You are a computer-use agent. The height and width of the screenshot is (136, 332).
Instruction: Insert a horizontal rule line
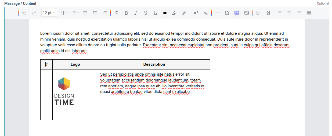pyautogui.click(x=217, y=13)
